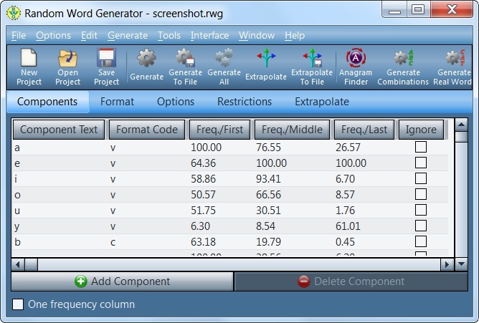Select component text cell "e"
479x323 pixels.
(x=17, y=164)
